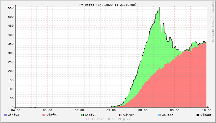Click the 550 value on the Y axis
The image size is (216, 123).
(x=11, y=8)
